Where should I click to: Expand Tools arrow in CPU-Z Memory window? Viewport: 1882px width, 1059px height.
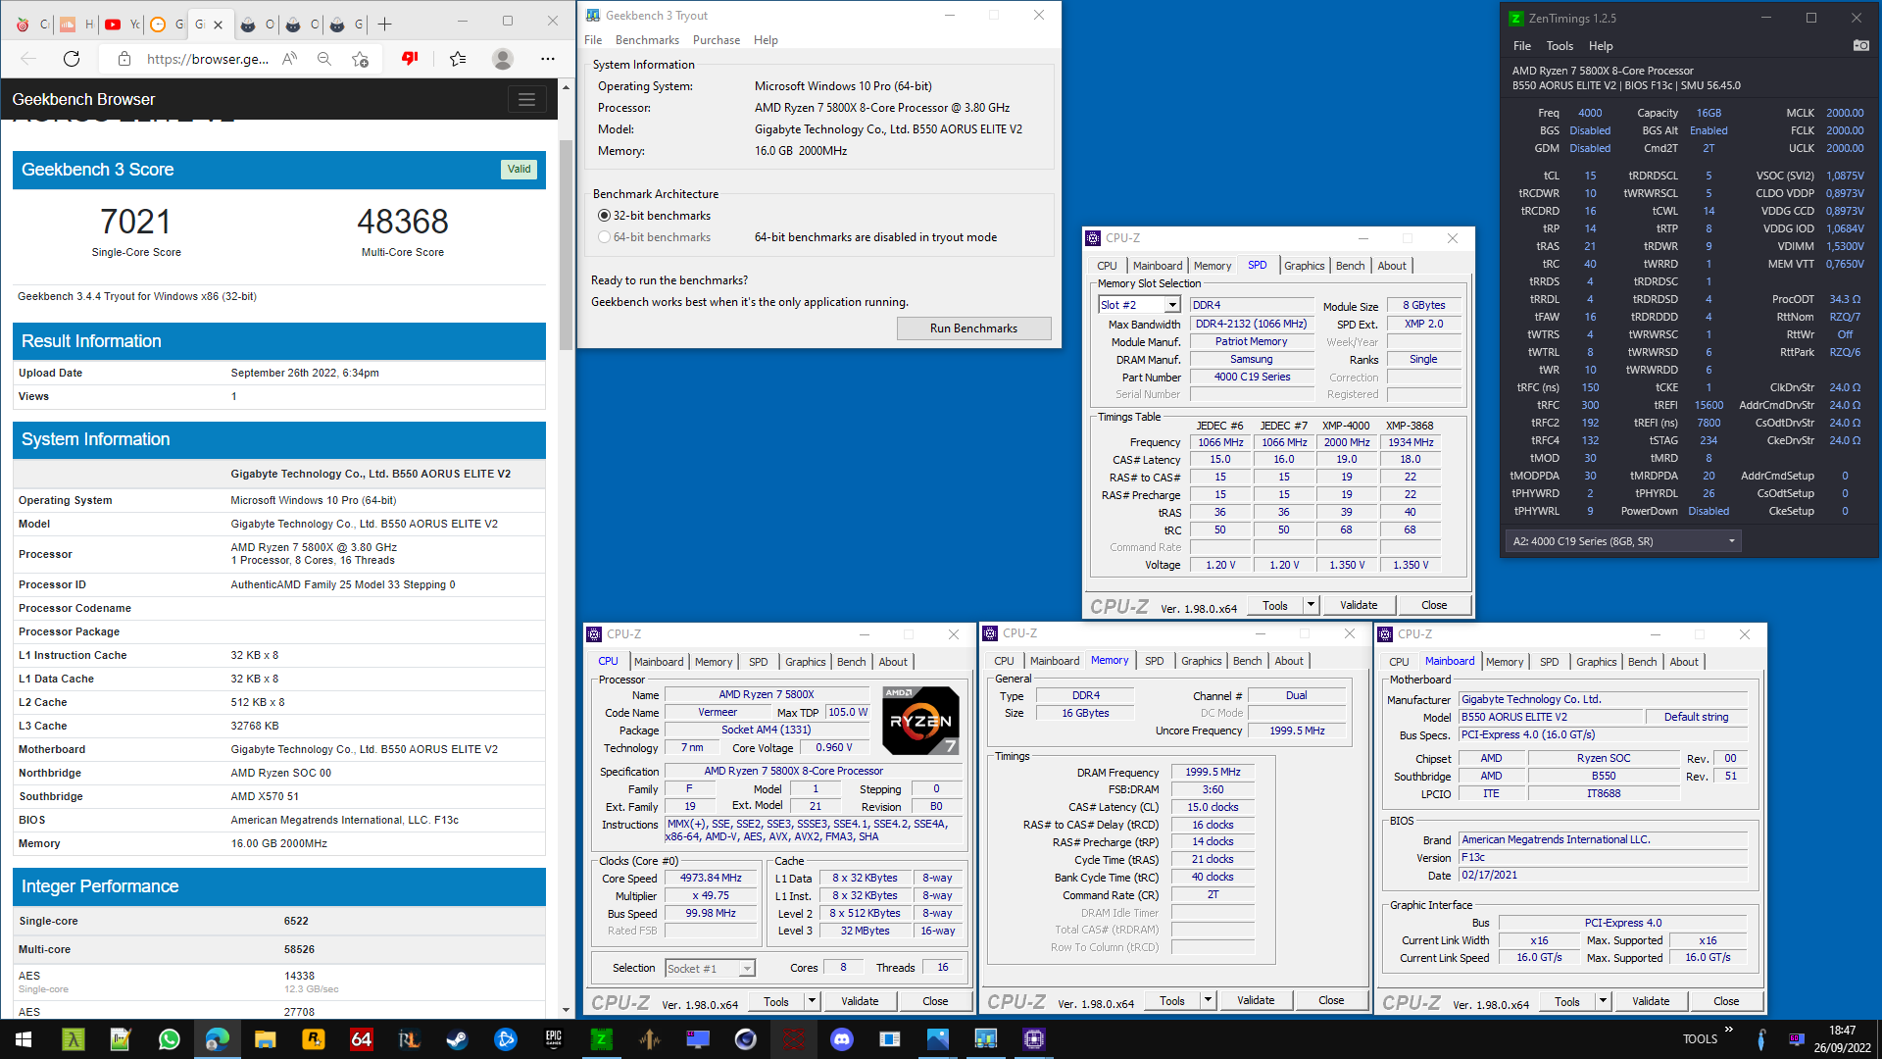[x=1208, y=1000]
